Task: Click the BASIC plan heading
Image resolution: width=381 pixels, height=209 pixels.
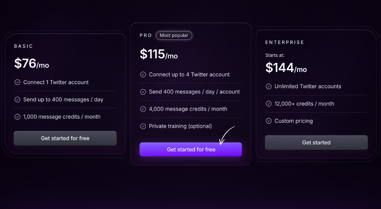Action: click(x=24, y=46)
